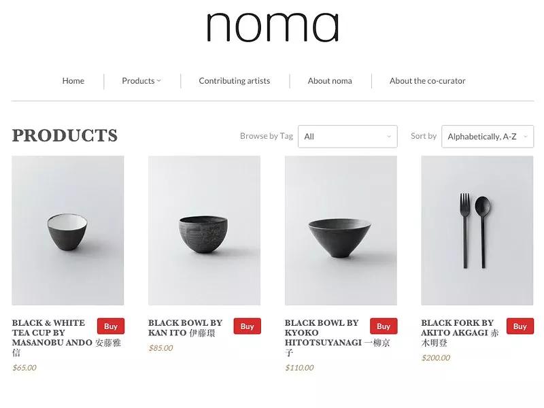Open the Sort by dropdown
Screen dimensions: 544x408
[487, 136]
